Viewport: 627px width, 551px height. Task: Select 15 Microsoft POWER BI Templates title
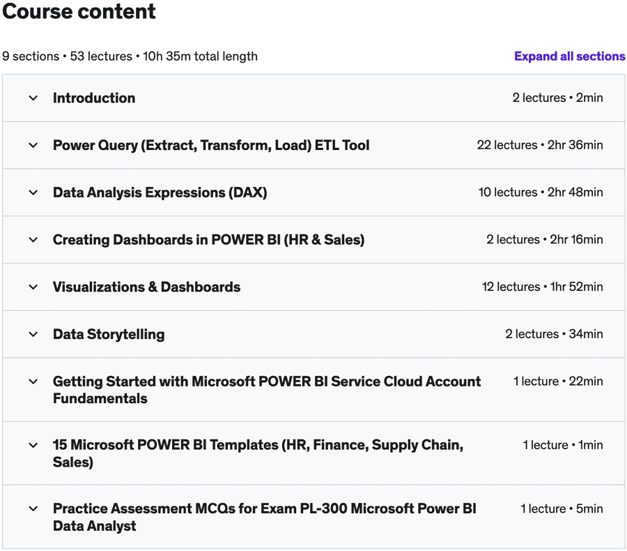click(x=258, y=453)
